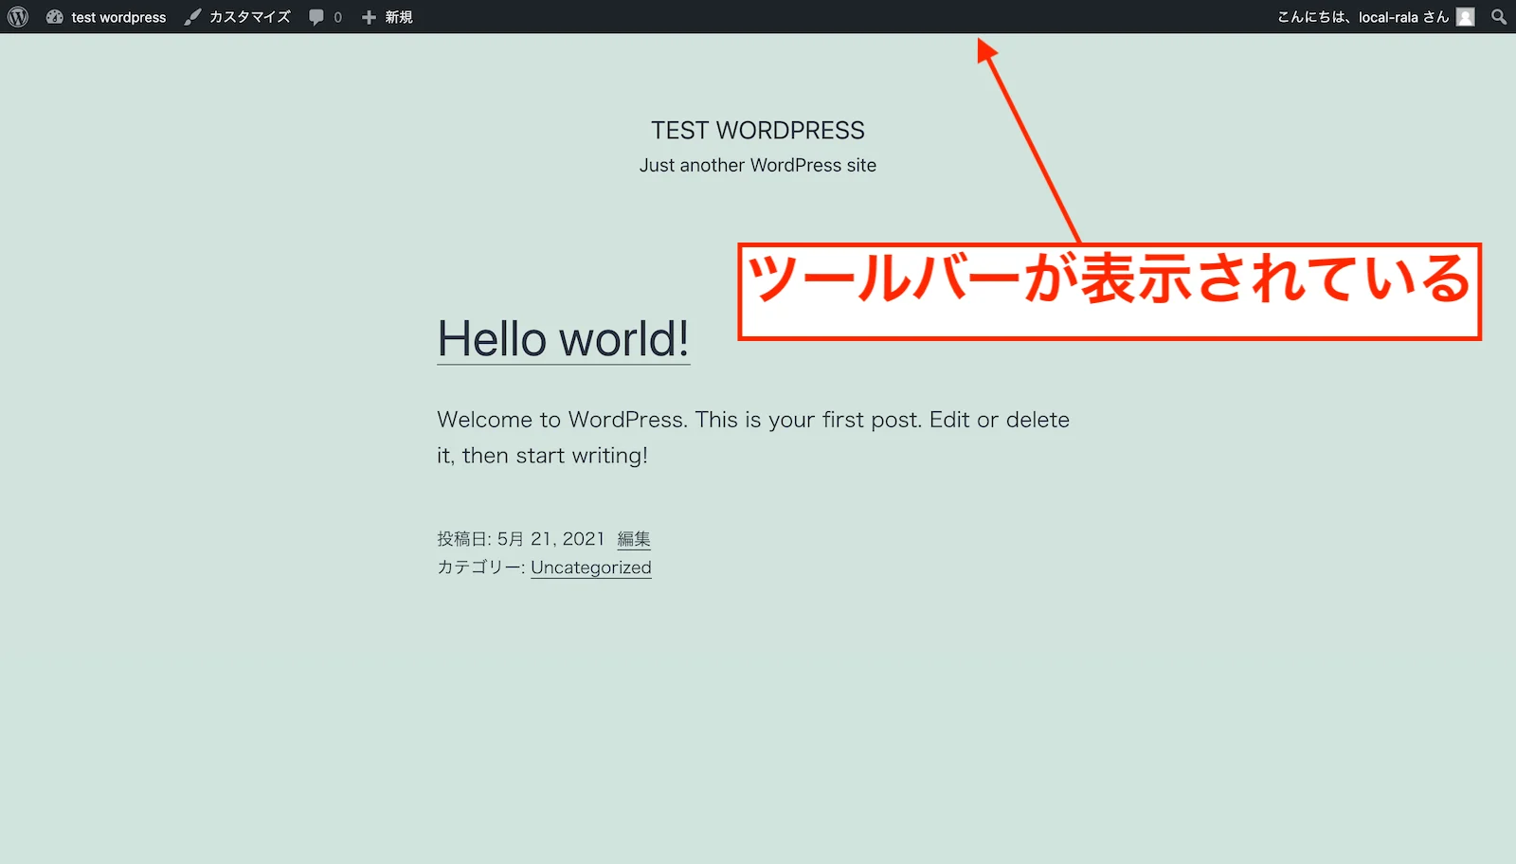Click the comments bubble icon
1516x864 pixels.
pos(316,17)
